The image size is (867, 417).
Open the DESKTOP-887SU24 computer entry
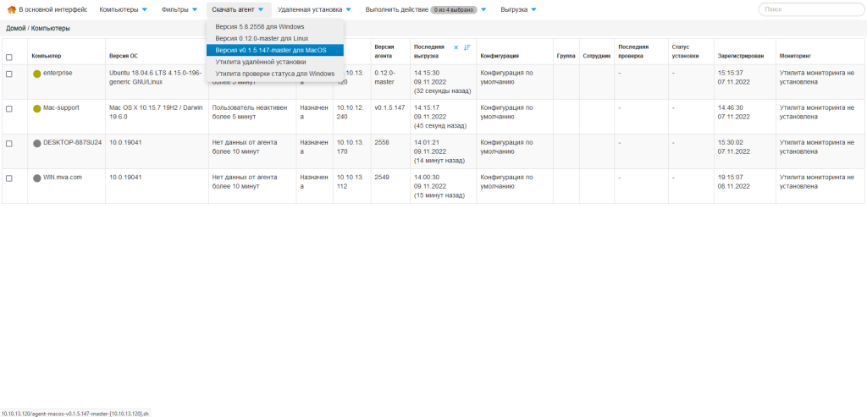coord(72,142)
